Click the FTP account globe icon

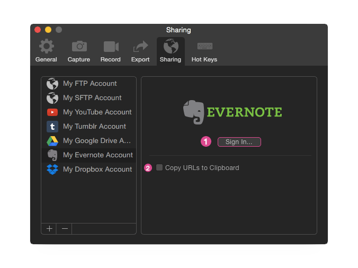coord(52,84)
